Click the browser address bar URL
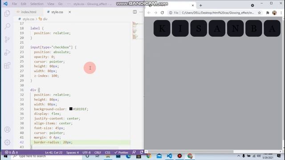 point(218,13)
